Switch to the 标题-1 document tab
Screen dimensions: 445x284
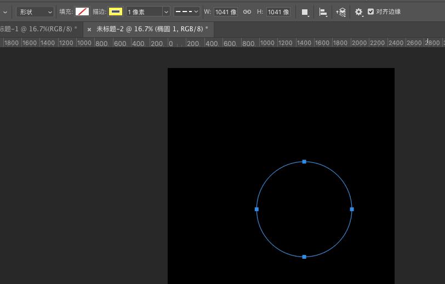tap(38, 29)
